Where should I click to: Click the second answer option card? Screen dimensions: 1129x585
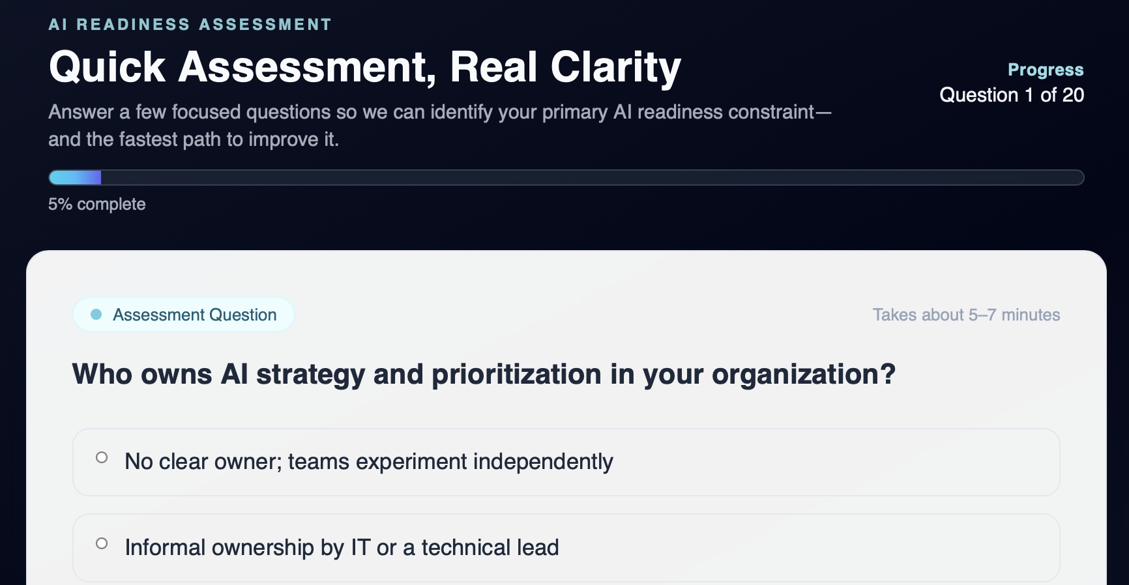pyautogui.click(x=566, y=547)
